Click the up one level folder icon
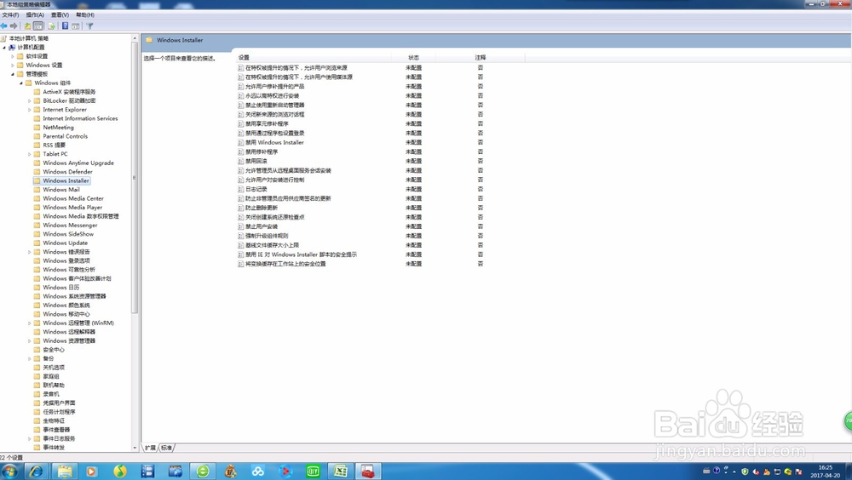This screenshot has height=480, width=852. [27, 26]
